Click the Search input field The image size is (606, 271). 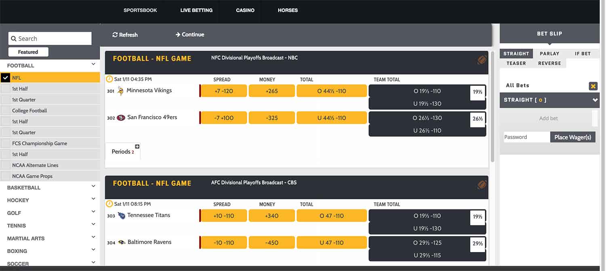coord(50,39)
